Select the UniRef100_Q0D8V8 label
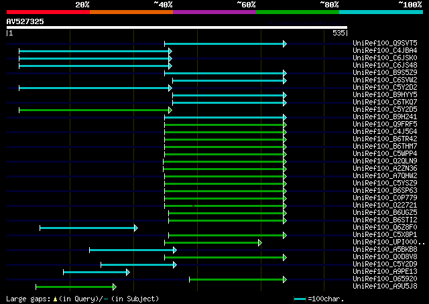 tap(385, 257)
